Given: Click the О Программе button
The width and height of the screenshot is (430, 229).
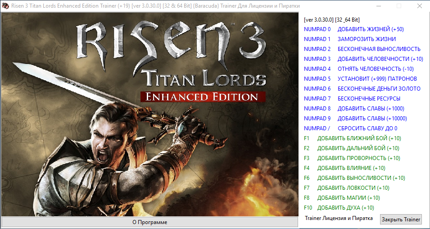Looking at the screenshot, I should pos(149,222).
